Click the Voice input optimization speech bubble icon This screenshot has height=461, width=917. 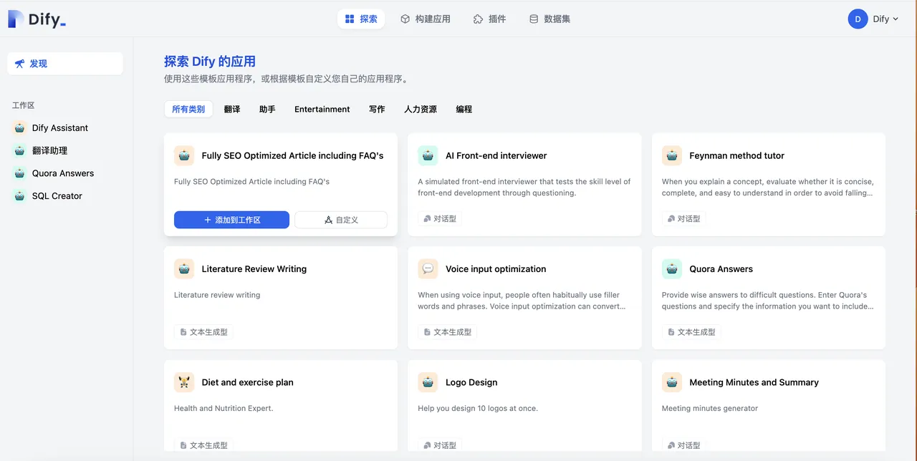[428, 269]
